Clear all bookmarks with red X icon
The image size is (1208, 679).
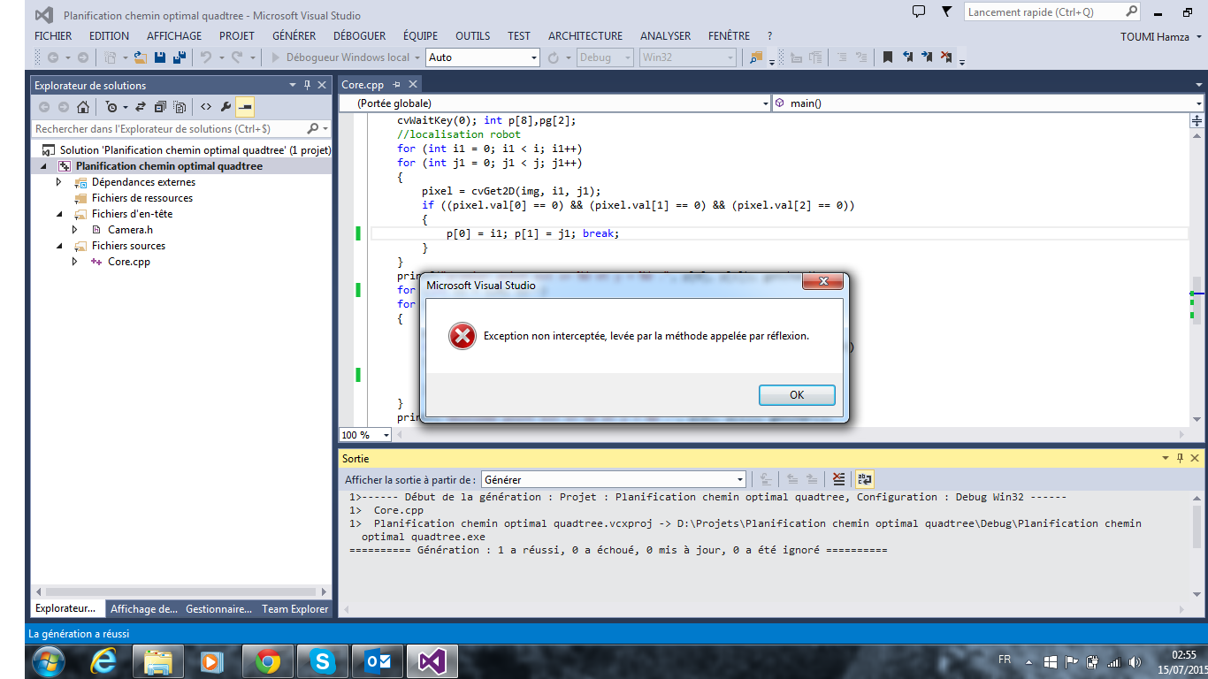pos(946,57)
